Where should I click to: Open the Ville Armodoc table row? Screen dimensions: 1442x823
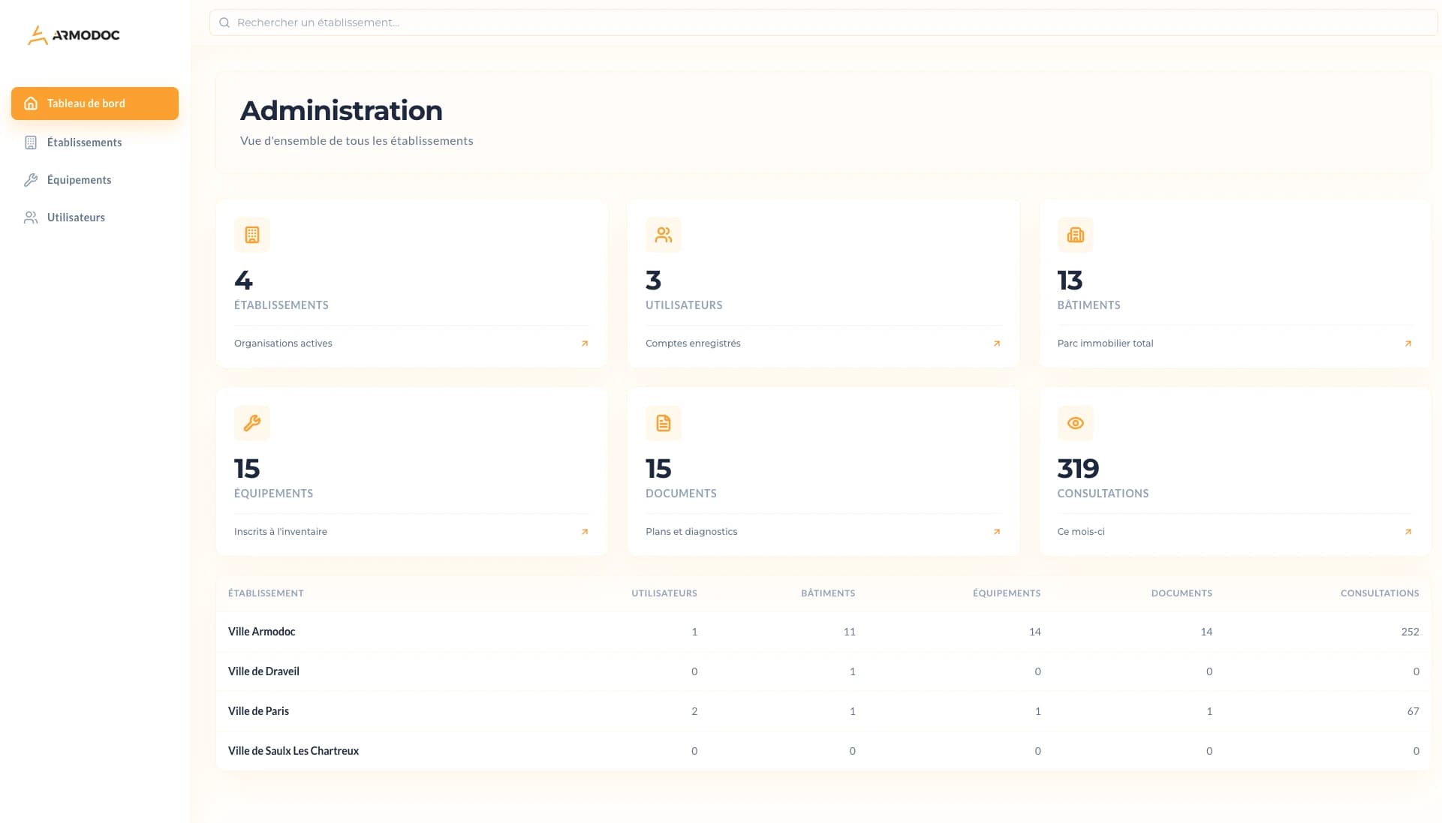tap(262, 632)
